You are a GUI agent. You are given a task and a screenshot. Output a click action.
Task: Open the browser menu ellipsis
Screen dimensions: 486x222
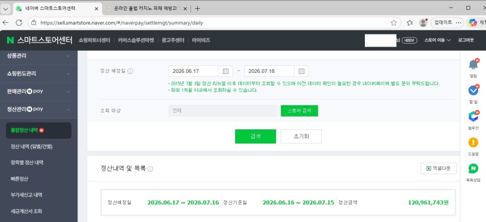[x=459, y=23]
